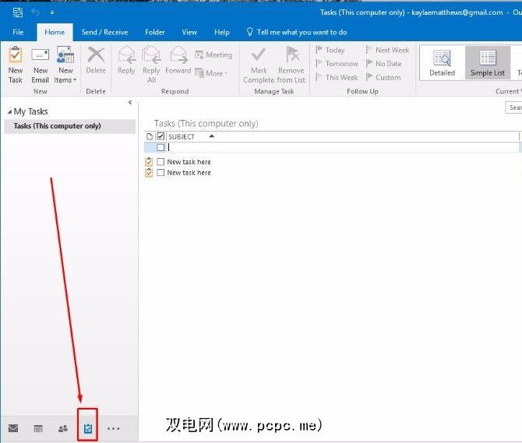Check the second New task here checkbox
522x443 pixels.
[160, 173]
